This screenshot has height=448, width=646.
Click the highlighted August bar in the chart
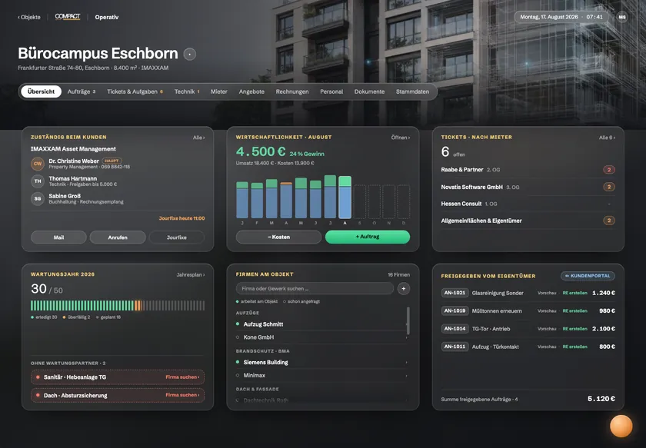click(345, 197)
